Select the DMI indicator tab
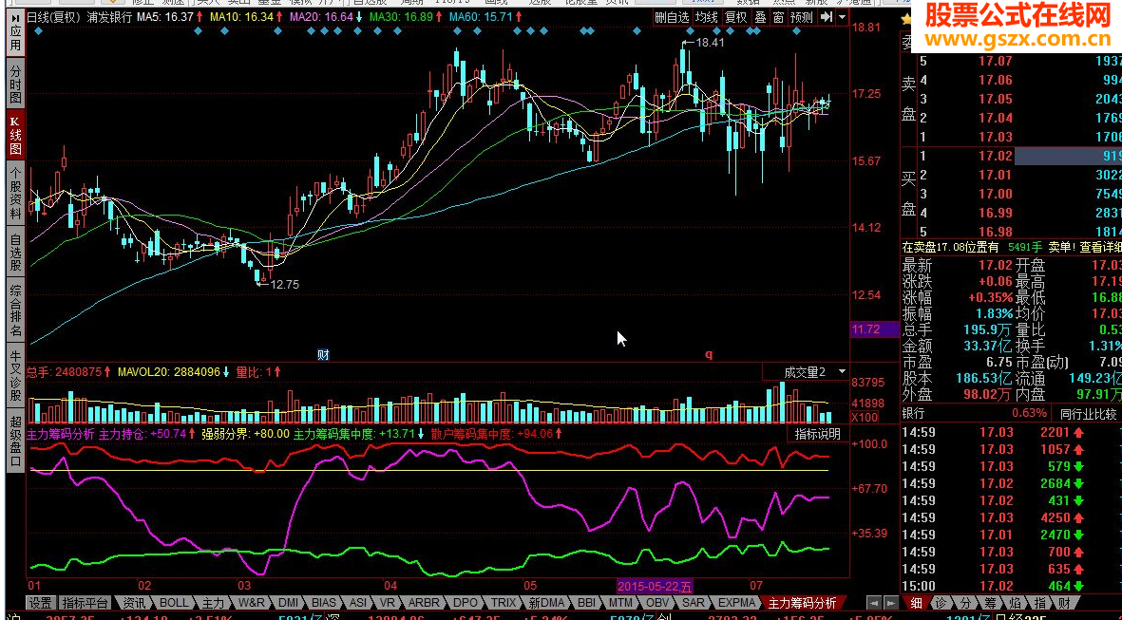1122x620 pixels. tap(289, 603)
